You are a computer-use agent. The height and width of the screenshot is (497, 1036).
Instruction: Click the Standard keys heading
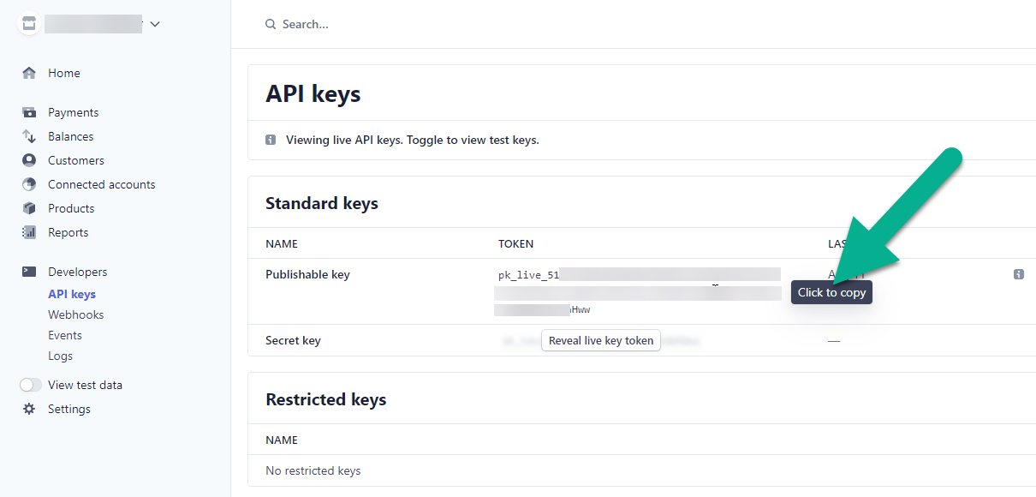(322, 203)
